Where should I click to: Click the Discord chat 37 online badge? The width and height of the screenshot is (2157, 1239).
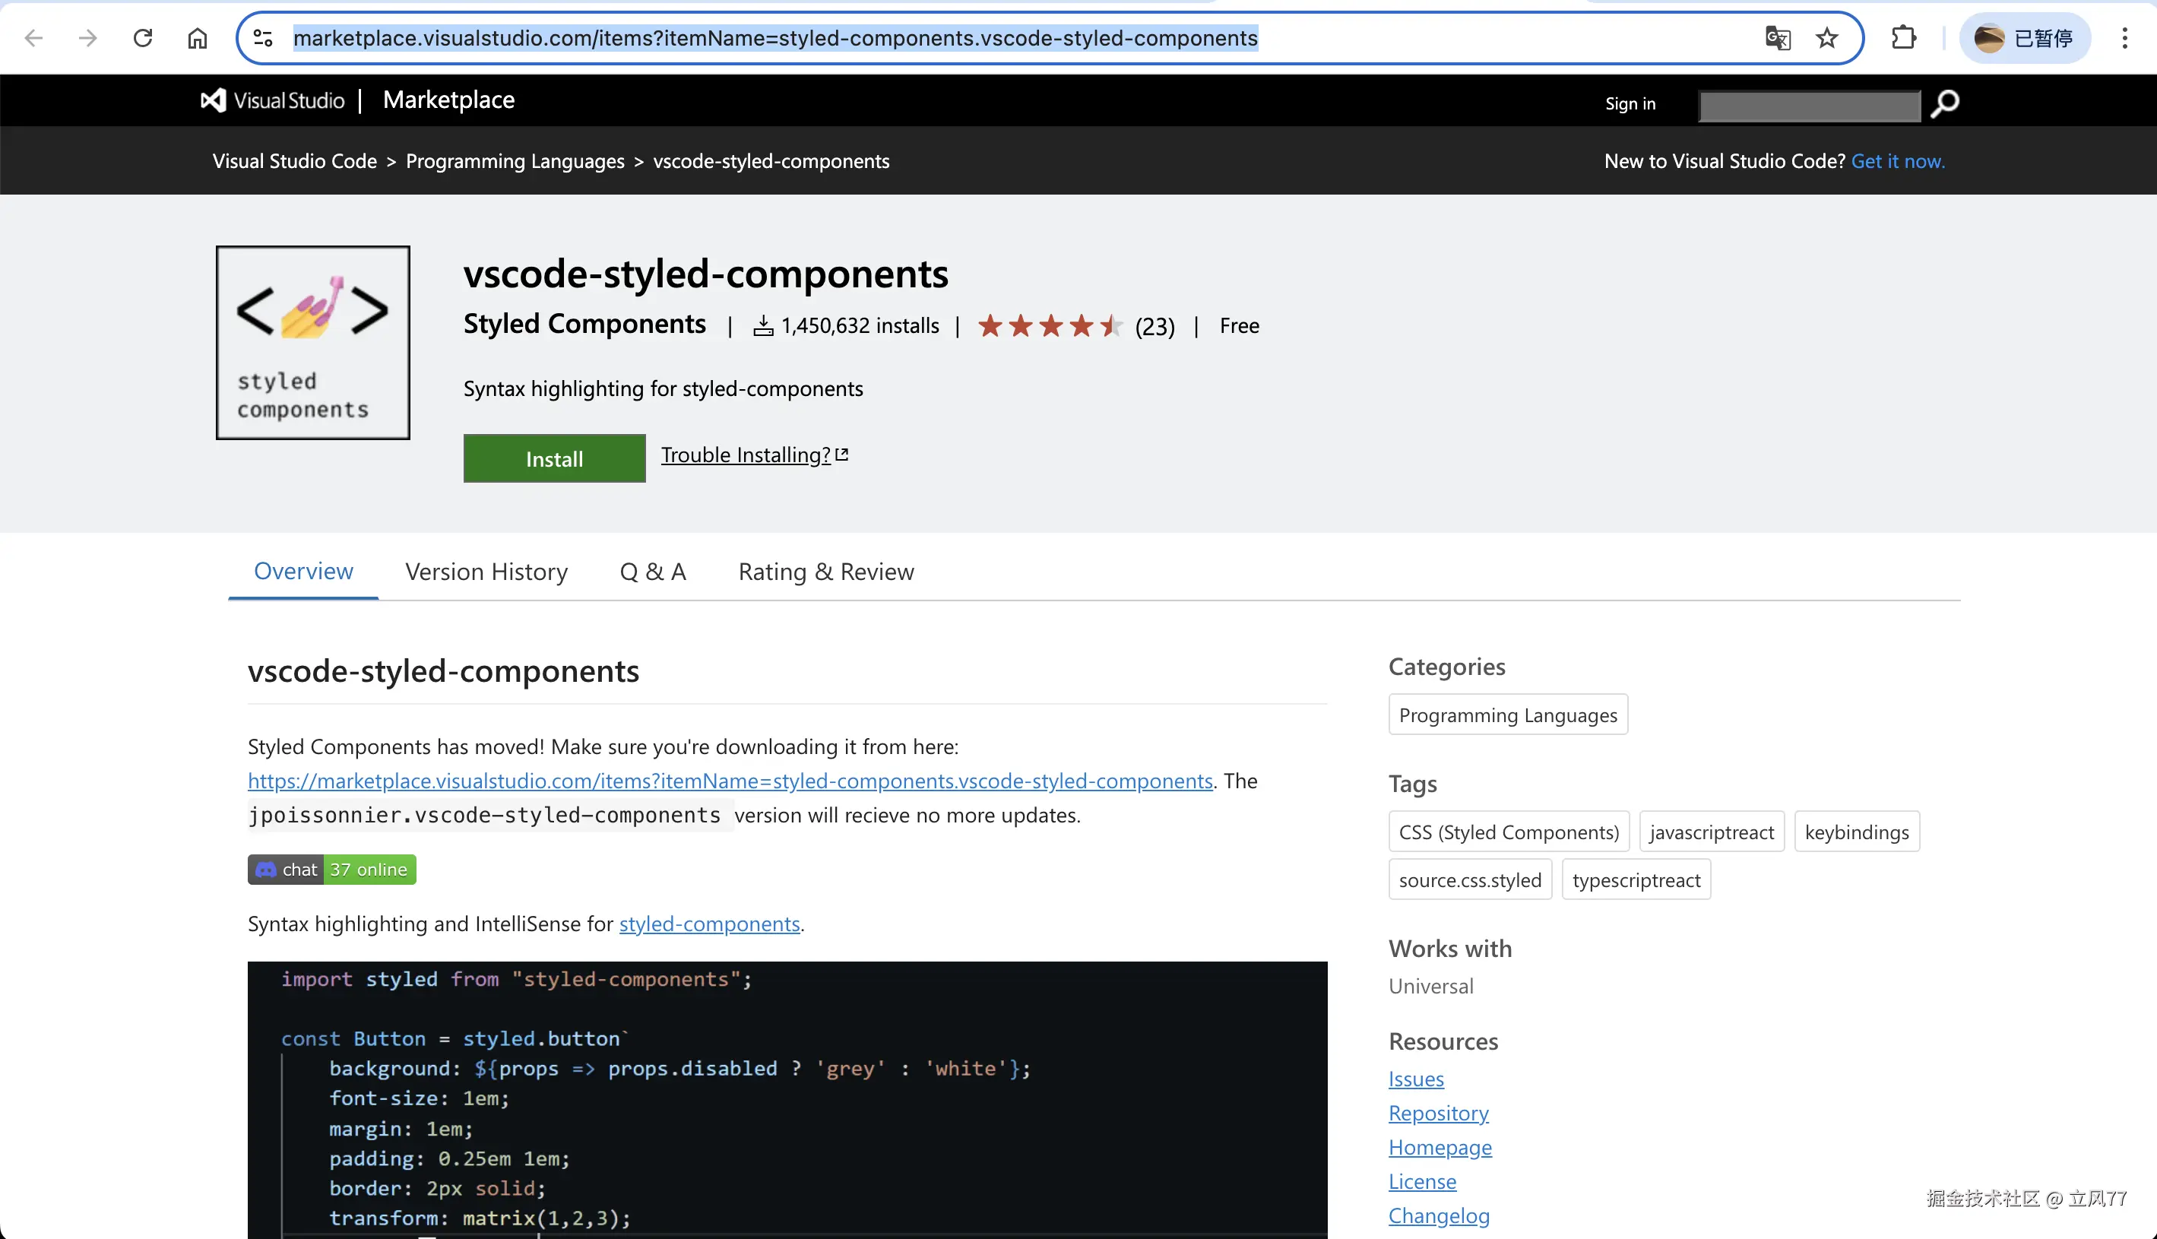pos(332,870)
